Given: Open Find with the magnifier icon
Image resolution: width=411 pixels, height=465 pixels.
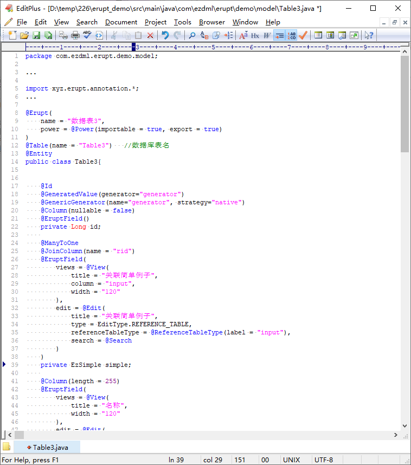Looking at the screenshot, I should [192, 35].
